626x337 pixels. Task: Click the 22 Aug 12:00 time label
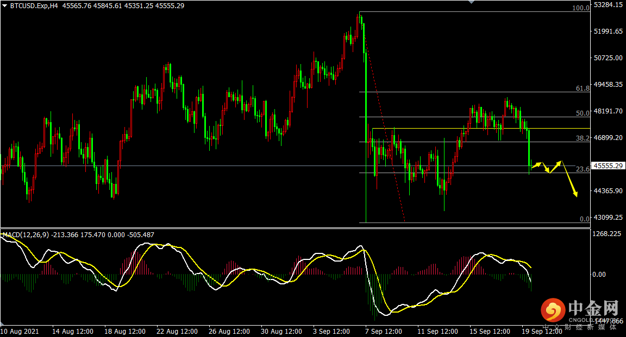click(177, 332)
